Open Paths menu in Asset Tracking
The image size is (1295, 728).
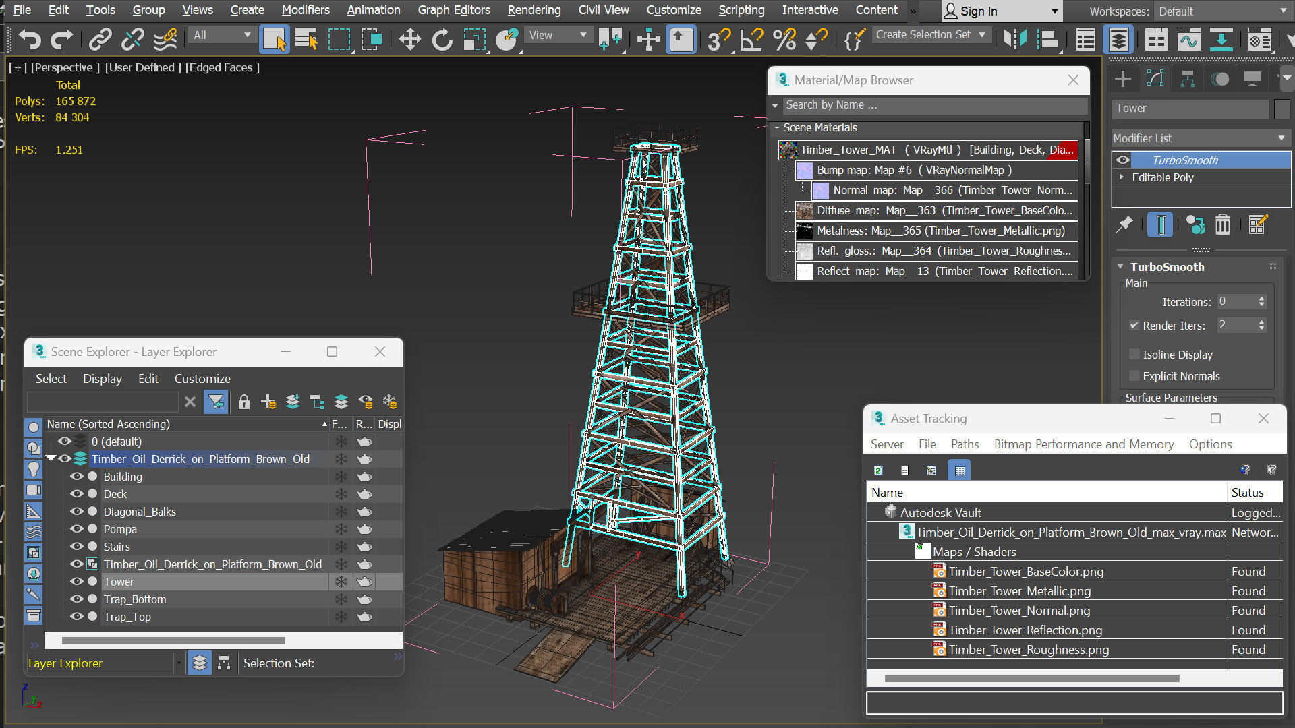[x=965, y=444]
